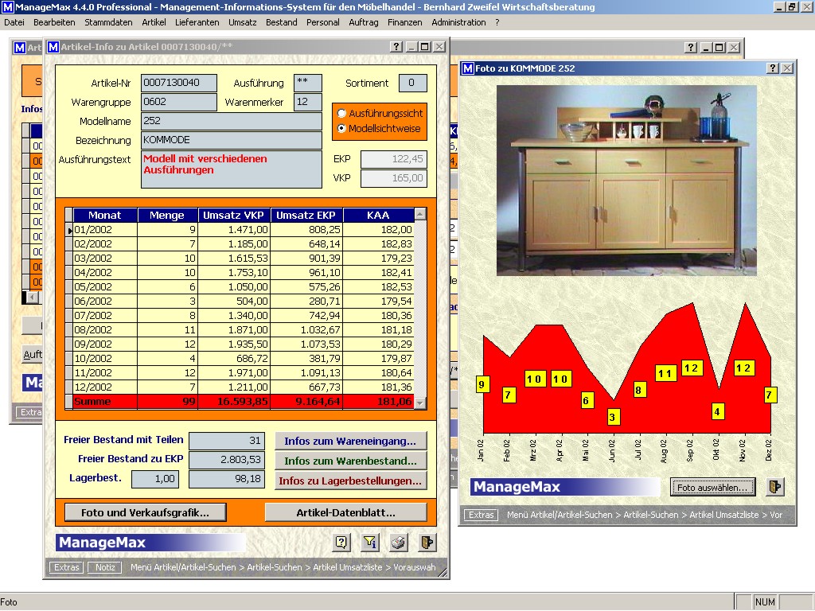Open the Lieferanten menu
The width and height of the screenshot is (815, 611).
tap(197, 22)
